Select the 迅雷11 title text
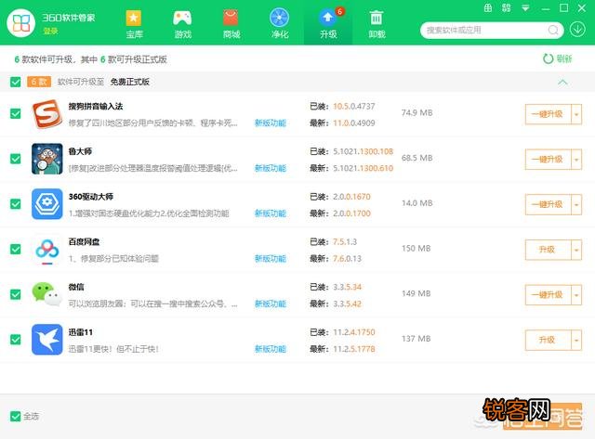Image resolution: width=595 pixels, height=439 pixels. (81, 332)
